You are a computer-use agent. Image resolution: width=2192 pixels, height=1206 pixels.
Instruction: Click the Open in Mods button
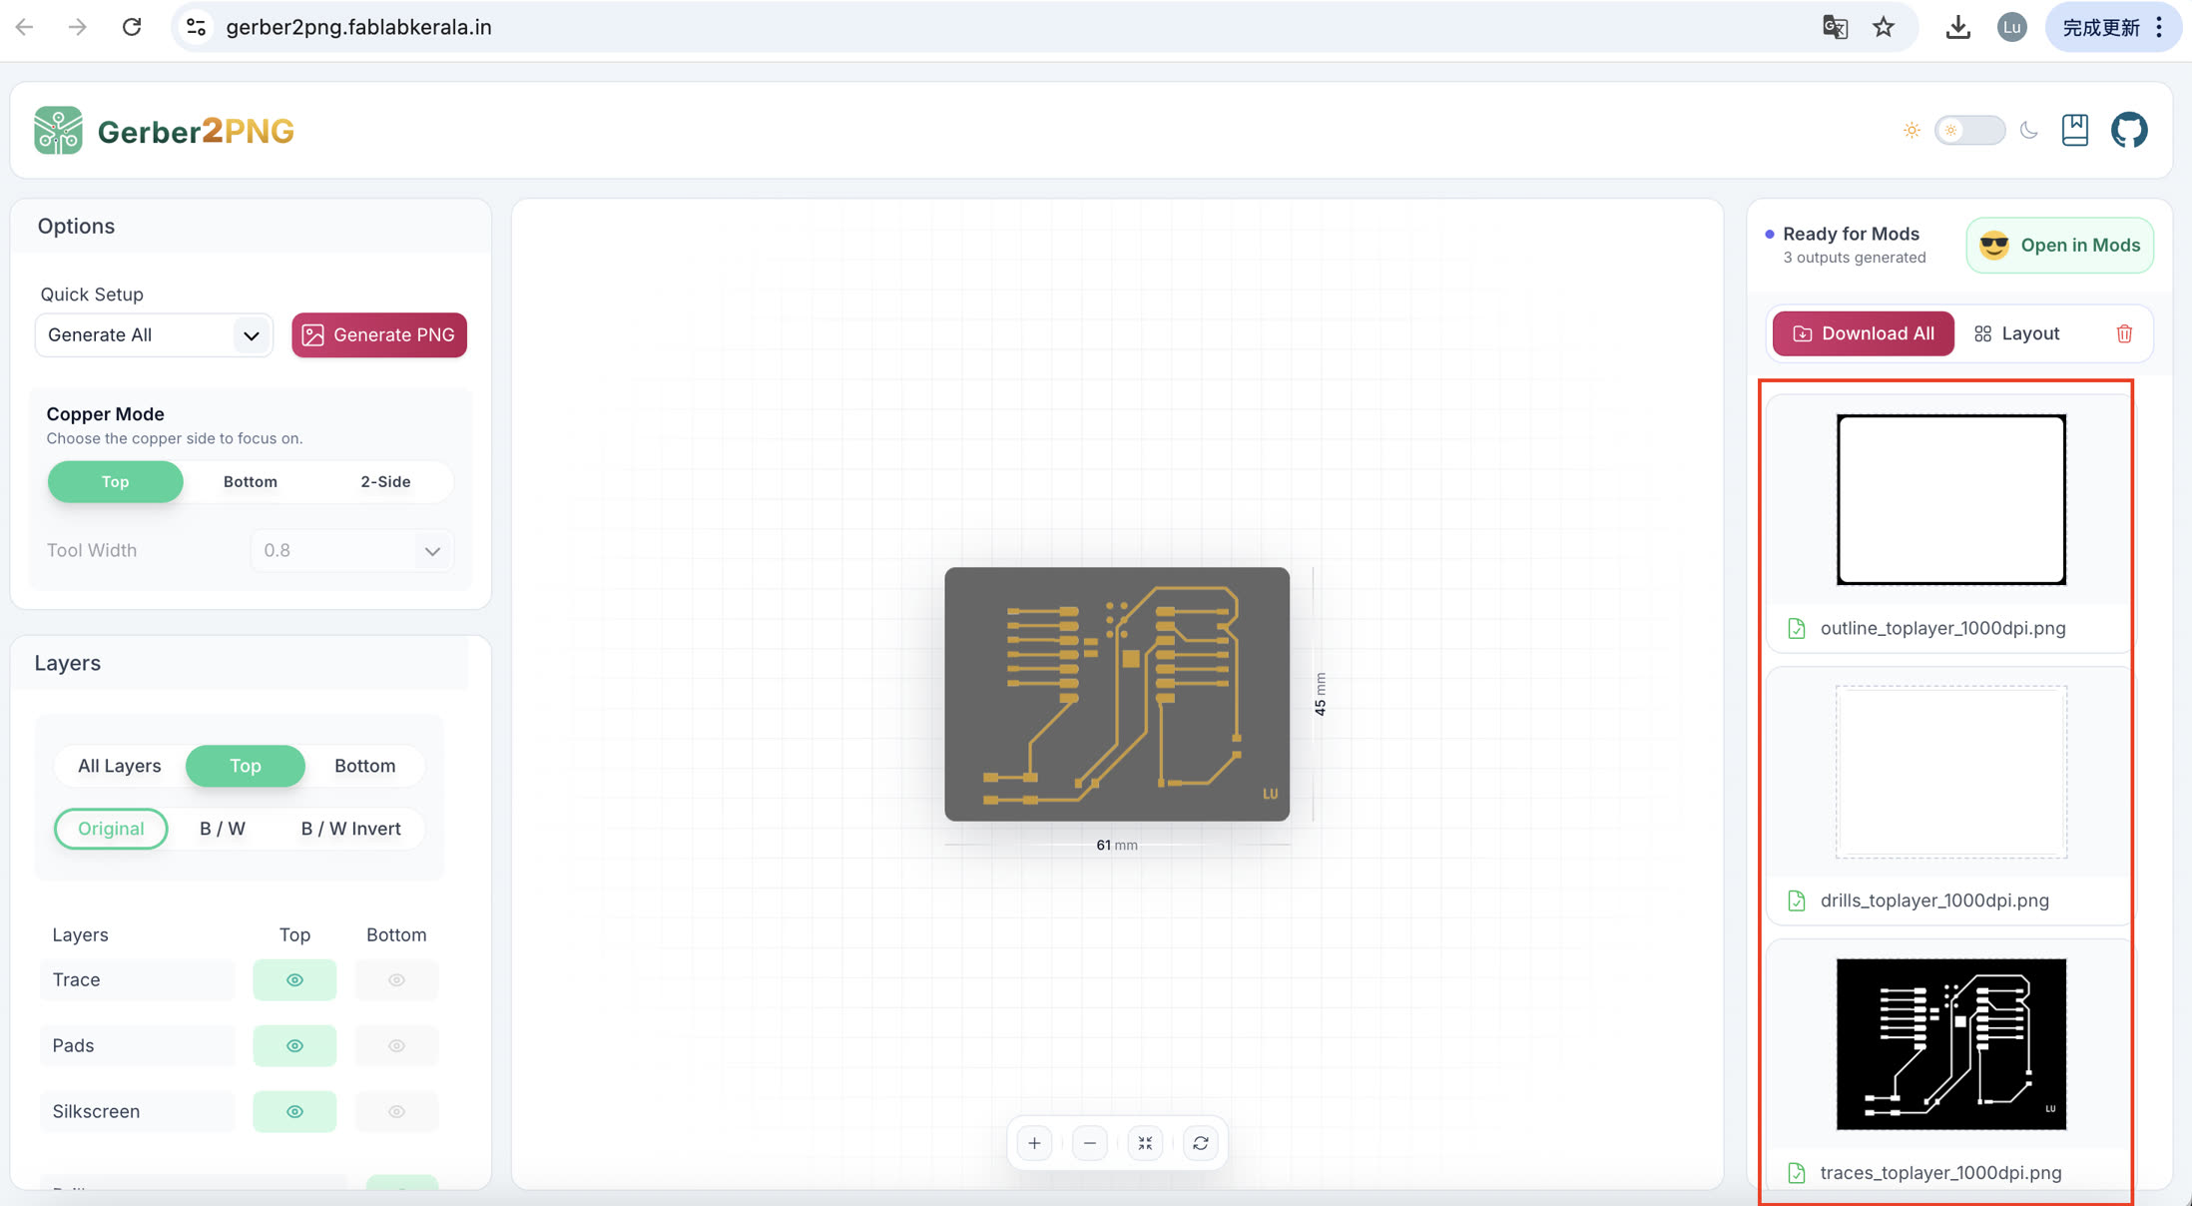click(x=2059, y=245)
